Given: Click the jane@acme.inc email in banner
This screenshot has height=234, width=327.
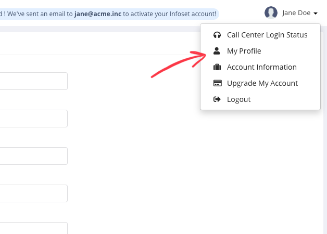Looking at the screenshot, I should (98, 14).
